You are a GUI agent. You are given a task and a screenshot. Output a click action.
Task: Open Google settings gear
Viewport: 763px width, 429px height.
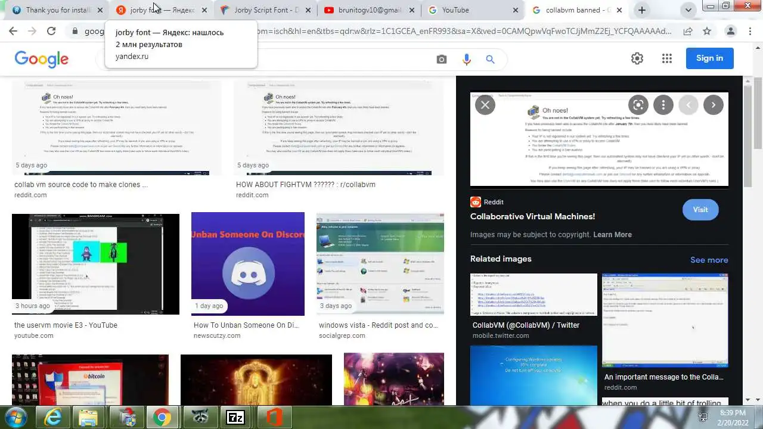tap(637, 58)
